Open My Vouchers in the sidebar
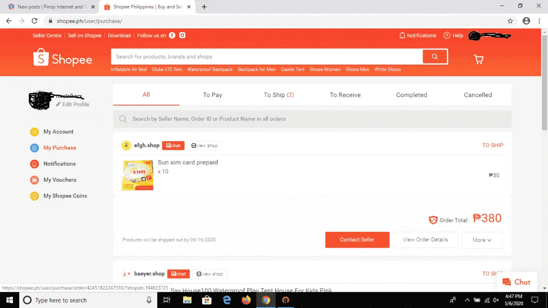The image size is (548, 308). point(60,180)
